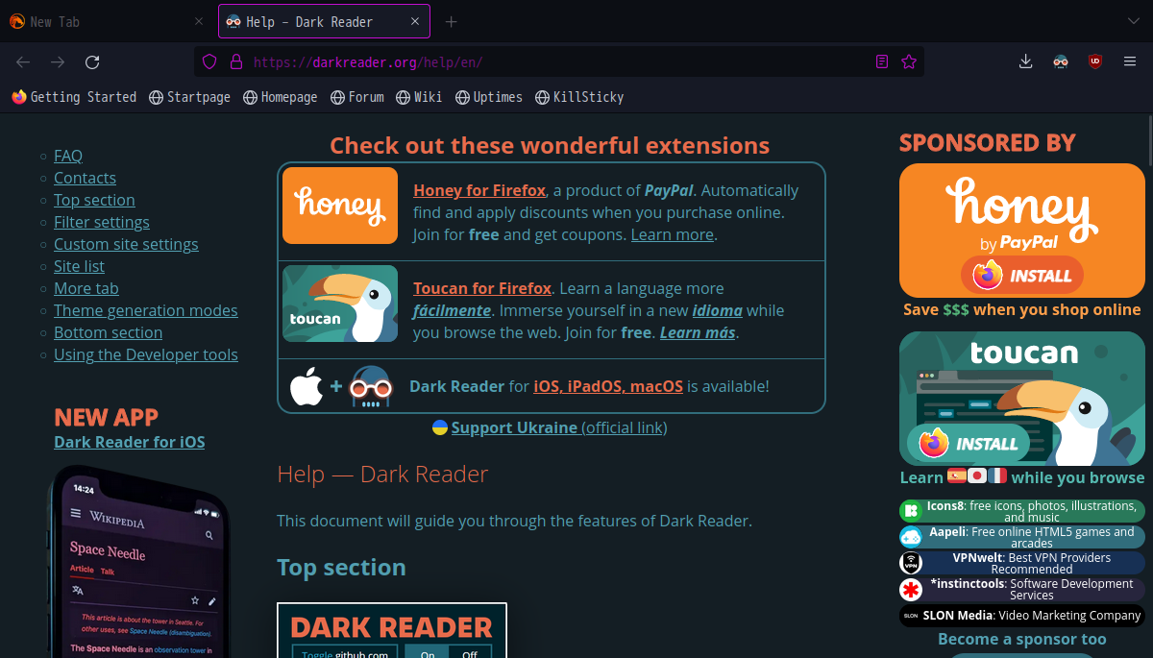Open Using the Developer tools link
The width and height of the screenshot is (1153, 658).
pos(146,354)
